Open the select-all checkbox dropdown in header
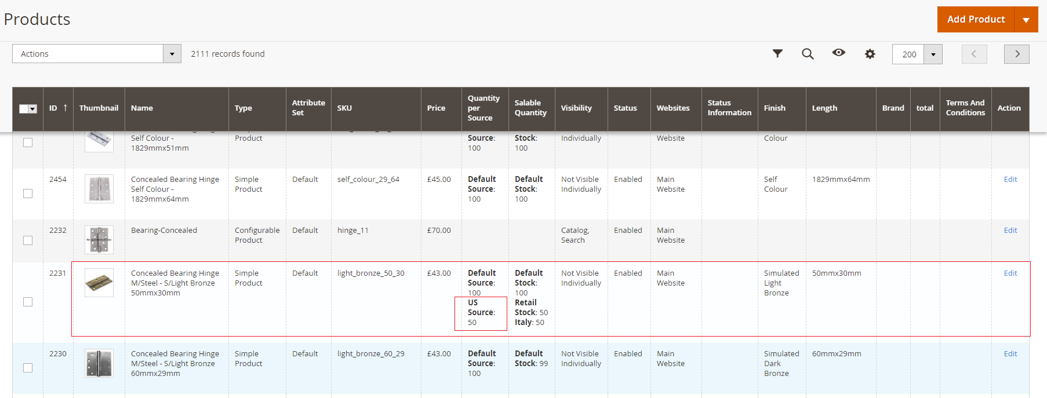The image size is (1047, 398). tap(32, 109)
